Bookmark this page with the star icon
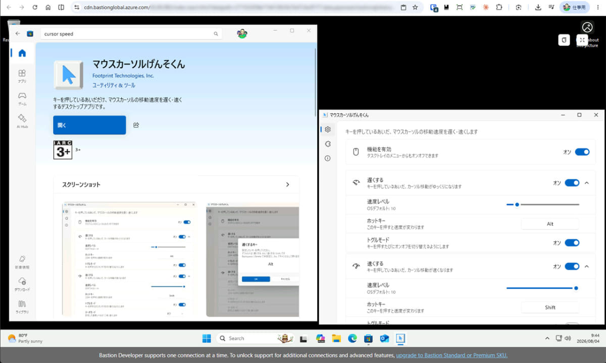The image size is (606, 363). point(415,8)
